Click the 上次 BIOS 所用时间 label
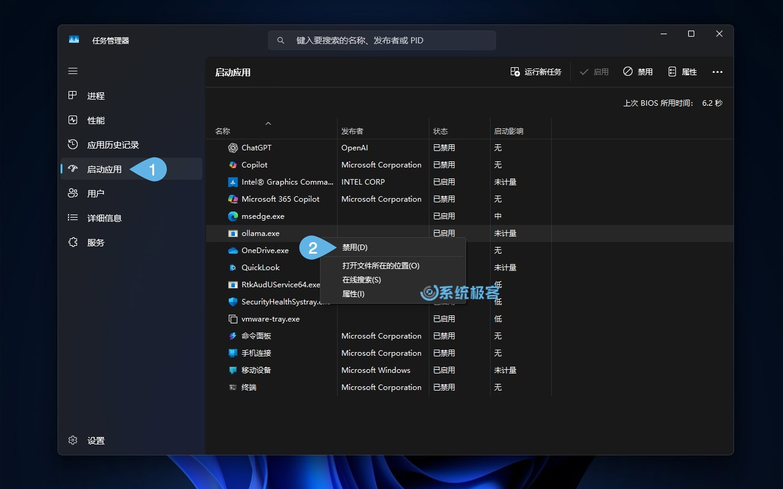783x489 pixels. point(658,103)
